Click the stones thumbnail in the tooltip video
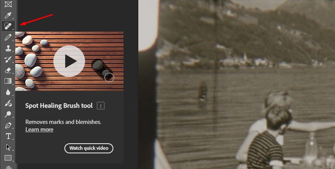The image size is (335, 169). [69, 61]
